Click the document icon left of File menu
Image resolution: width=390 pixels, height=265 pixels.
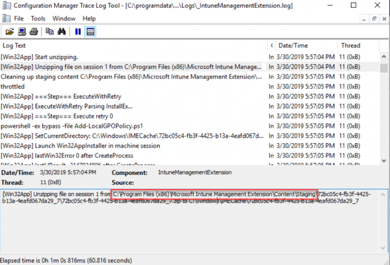pos(6,18)
